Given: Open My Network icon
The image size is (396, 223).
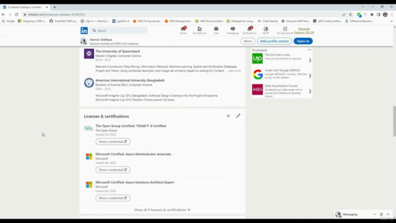Looking at the screenshot, I should (199, 30).
